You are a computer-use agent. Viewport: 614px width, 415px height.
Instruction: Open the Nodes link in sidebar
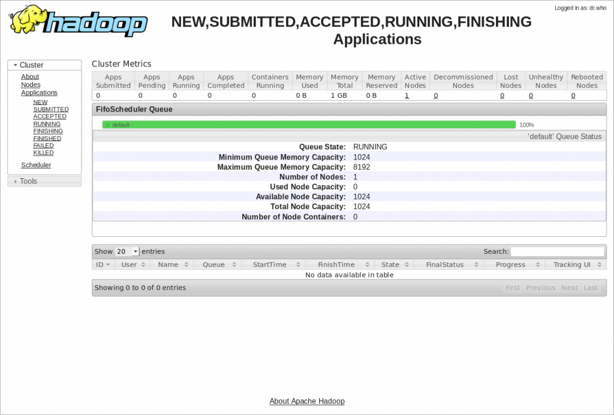click(x=31, y=85)
